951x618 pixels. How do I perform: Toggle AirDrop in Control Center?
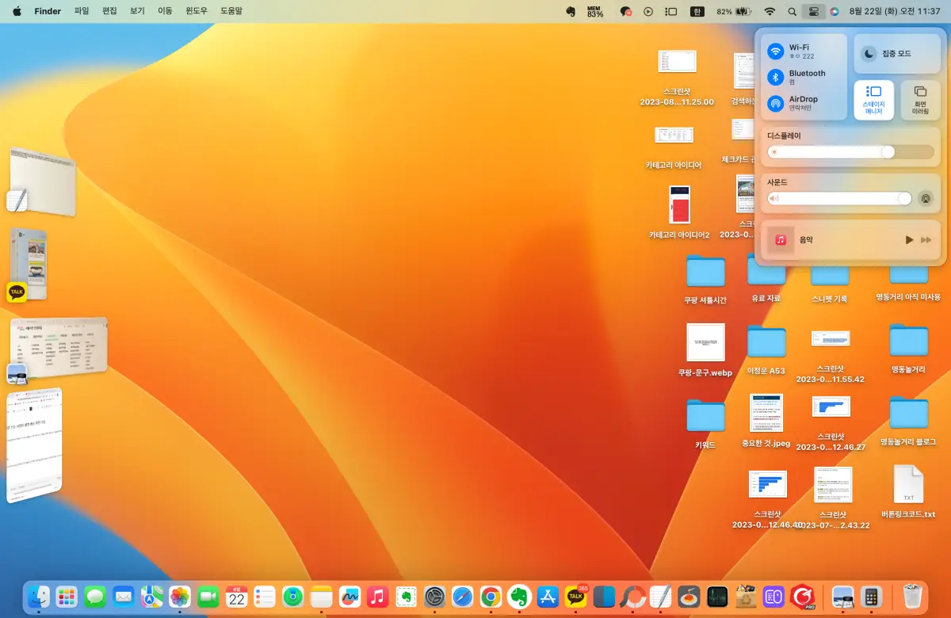(776, 103)
